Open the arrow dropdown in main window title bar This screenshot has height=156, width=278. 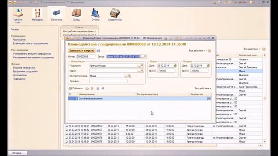[x=31, y=3]
